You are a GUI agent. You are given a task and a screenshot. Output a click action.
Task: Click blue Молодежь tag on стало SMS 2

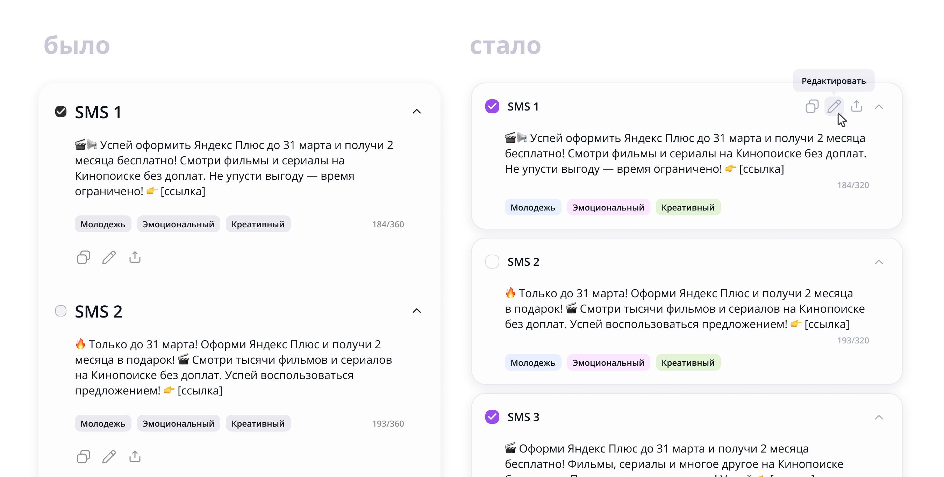pyautogui.click(x=533, y=363)
